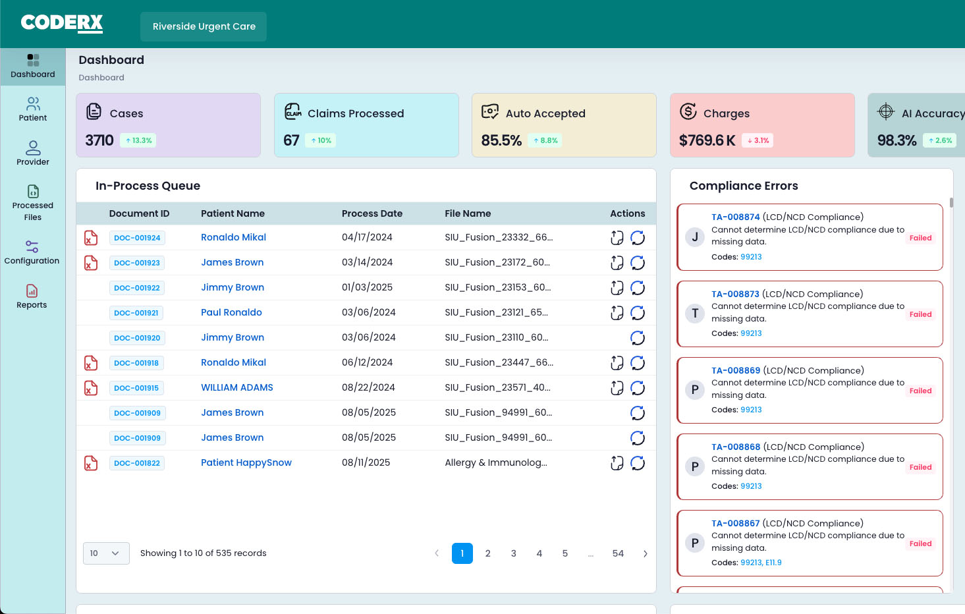Click codes 99213, E11.9 in TA-008867
Viewport: 965px width, 614px height.
[761, 563]
